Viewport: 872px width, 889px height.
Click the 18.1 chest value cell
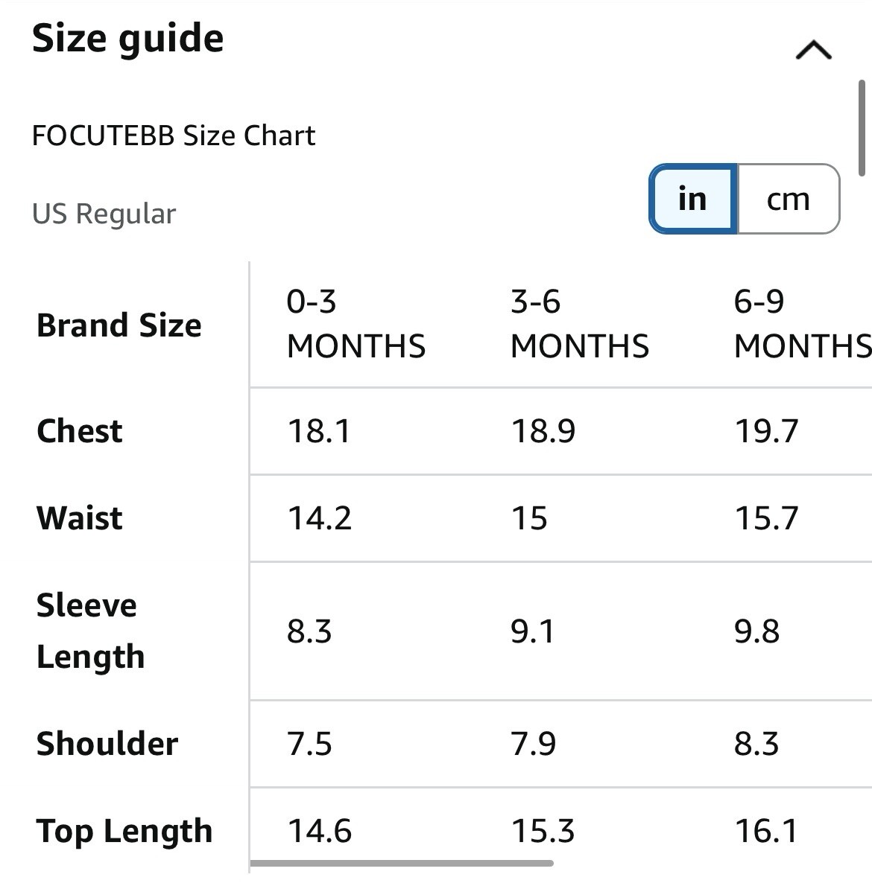coord(320,431)
